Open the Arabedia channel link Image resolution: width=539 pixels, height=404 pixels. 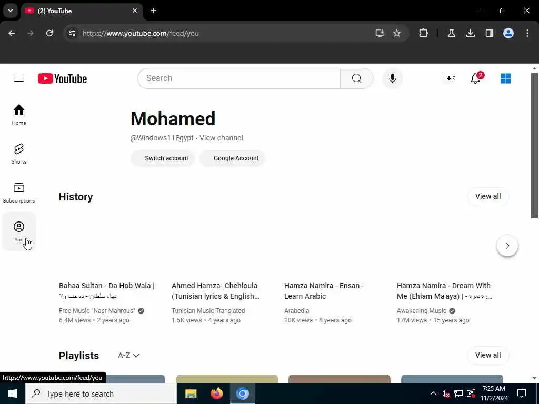(x=297, y=310)
